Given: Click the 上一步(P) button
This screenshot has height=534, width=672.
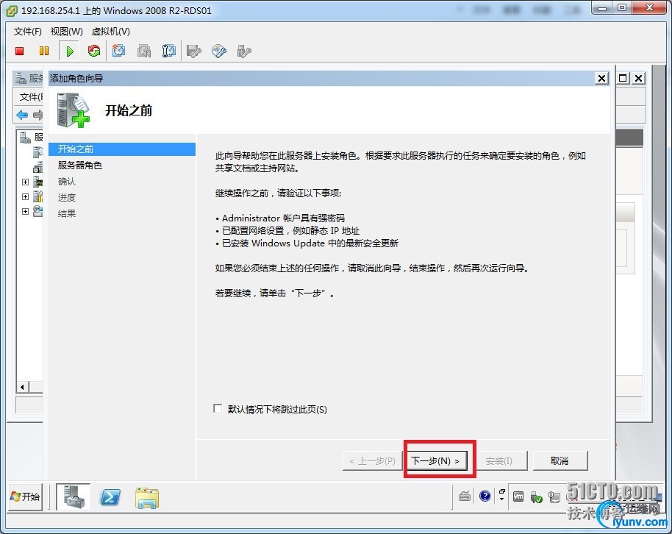Looking at the screenshot, I should click(x=373, y=461).
